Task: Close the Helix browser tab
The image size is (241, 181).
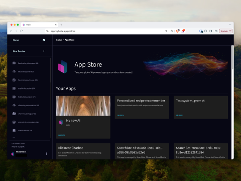Action: pyautogui.click(x=56, y=25)
